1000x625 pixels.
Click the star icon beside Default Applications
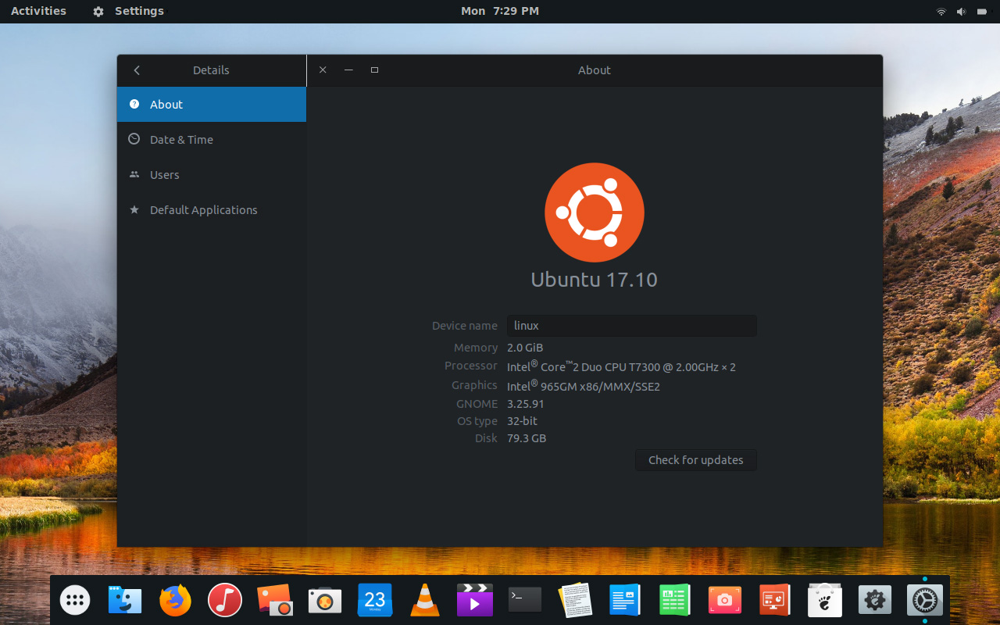[x=134, y=209]
